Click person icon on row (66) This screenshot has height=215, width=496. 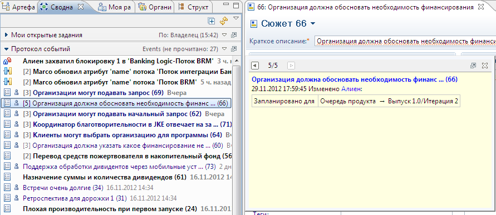click(17, 103)
